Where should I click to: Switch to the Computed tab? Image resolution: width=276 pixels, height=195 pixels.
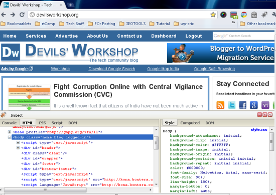[x=190, y=123]
